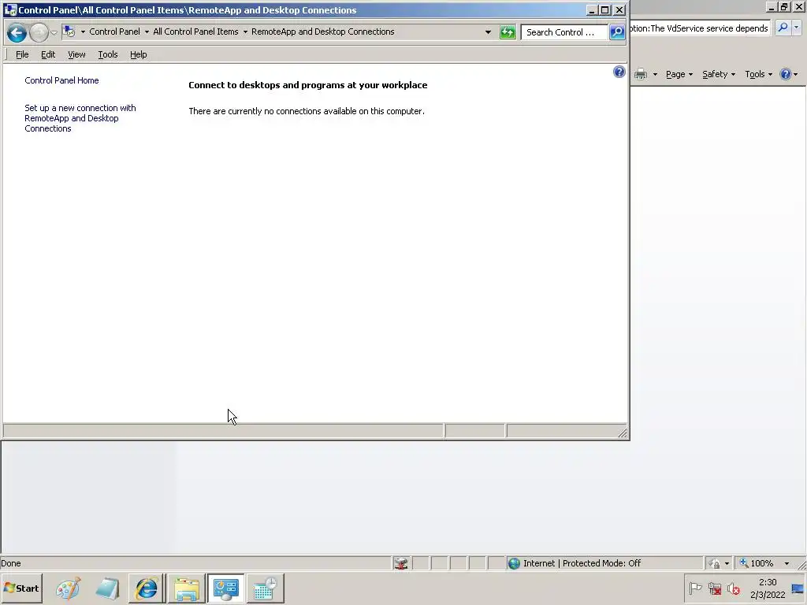Expand the arrow left of Control Panel breadcrumb
This screenshot has width=807, height=605.
point(83,32)
